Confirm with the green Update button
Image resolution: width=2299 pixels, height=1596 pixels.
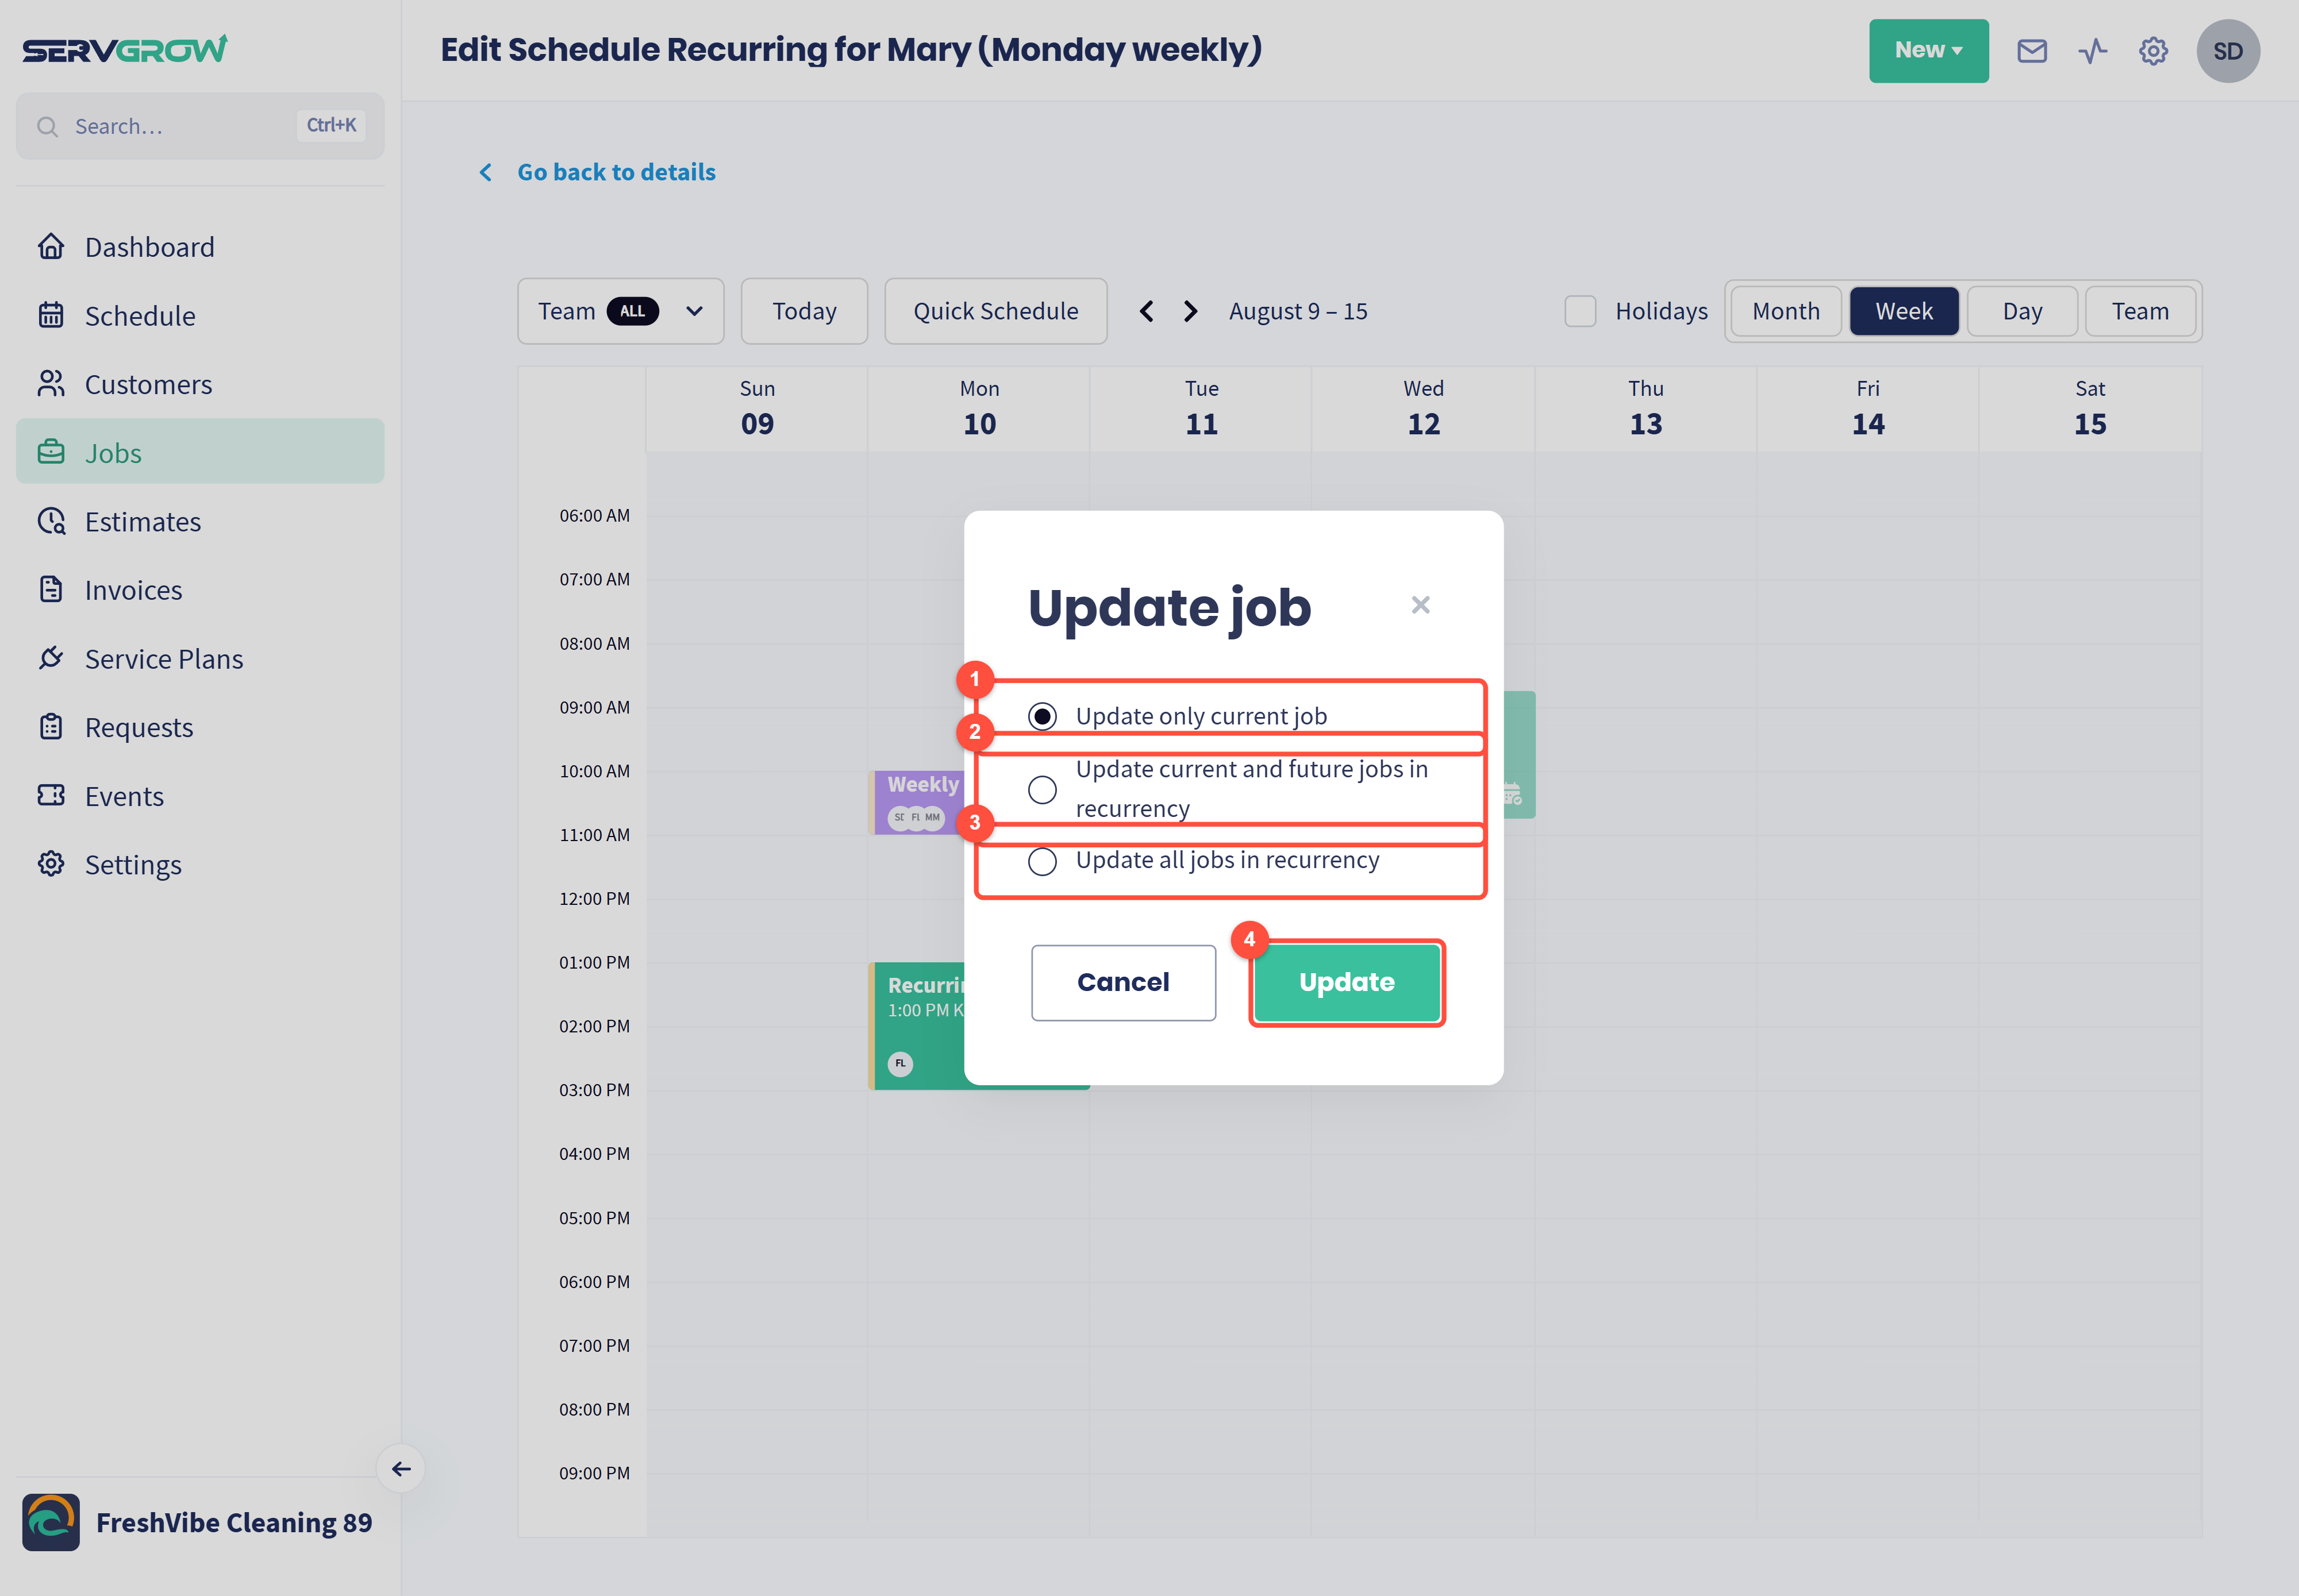tap(1347, 982)
